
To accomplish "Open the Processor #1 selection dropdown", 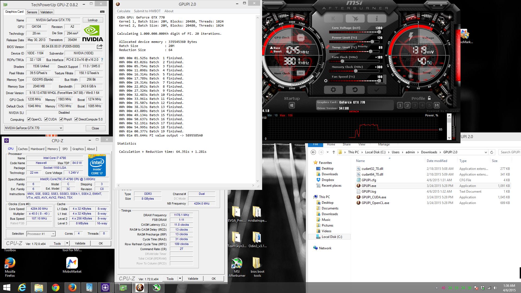I will pos(41,234).
